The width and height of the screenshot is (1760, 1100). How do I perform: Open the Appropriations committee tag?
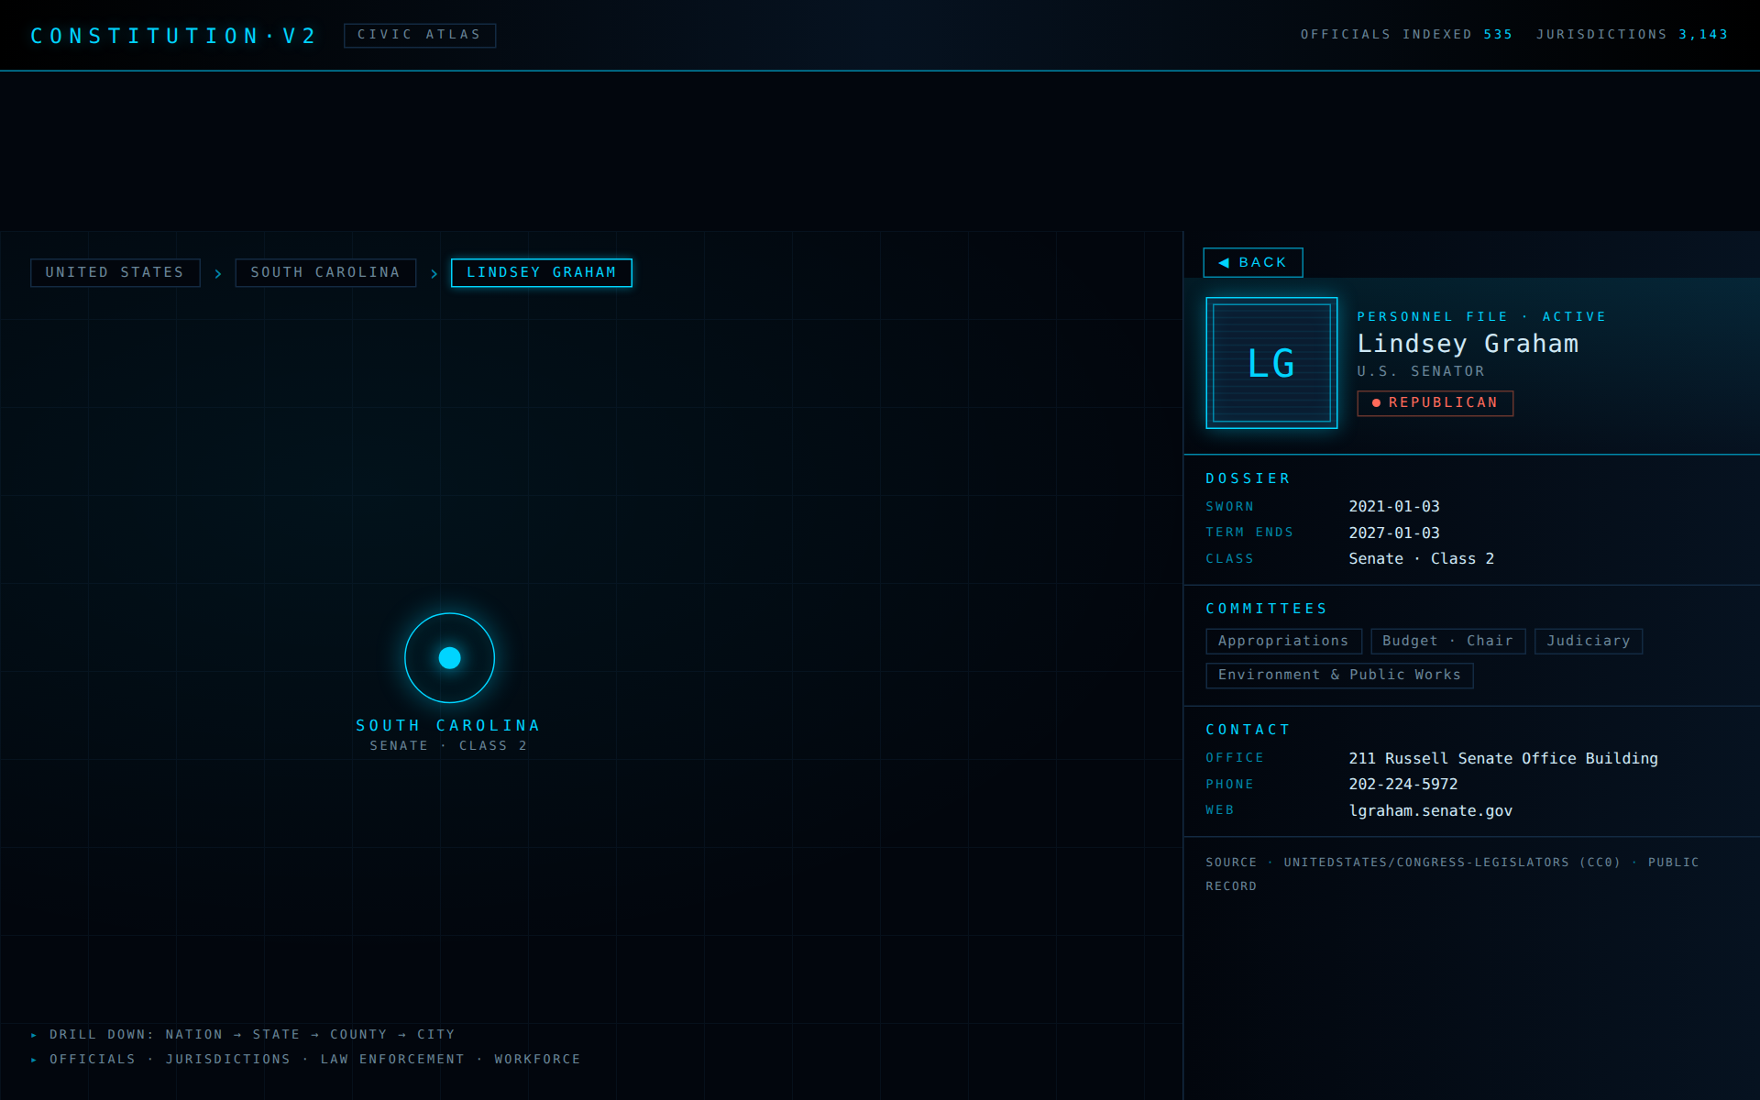[x=1283, y=641]
